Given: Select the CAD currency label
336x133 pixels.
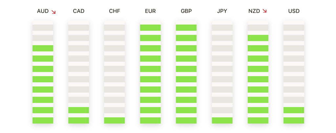Looking at the screenshot, I should pyautogui.click(x=79, y=11).
